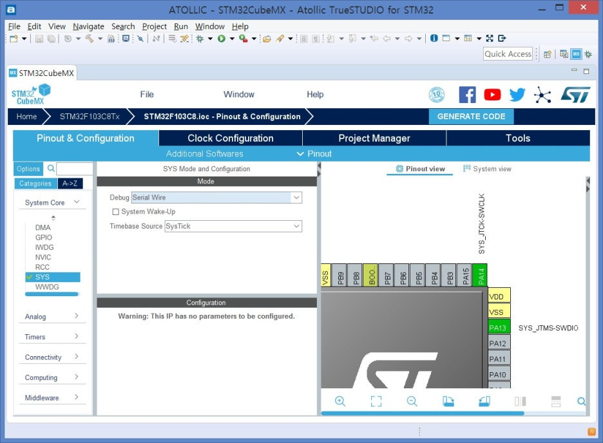Image resolution: width=603 pixels, height=443 pixels.
Task: Select NVIC in the System Core list
Action: click(x=43, y=257)
